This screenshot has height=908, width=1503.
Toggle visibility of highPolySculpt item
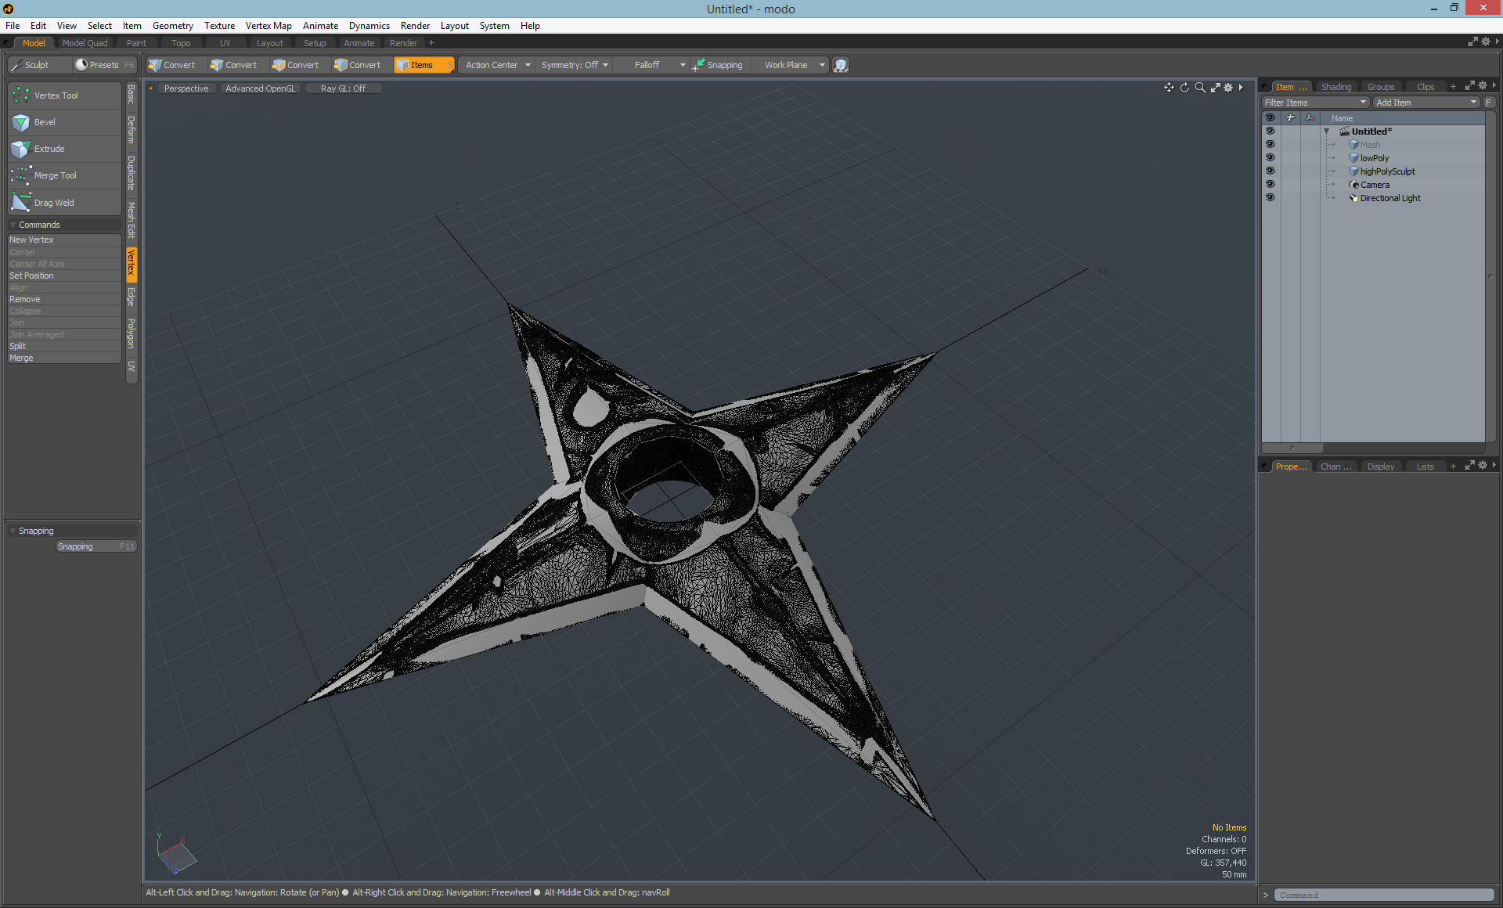coord(1270,171)
